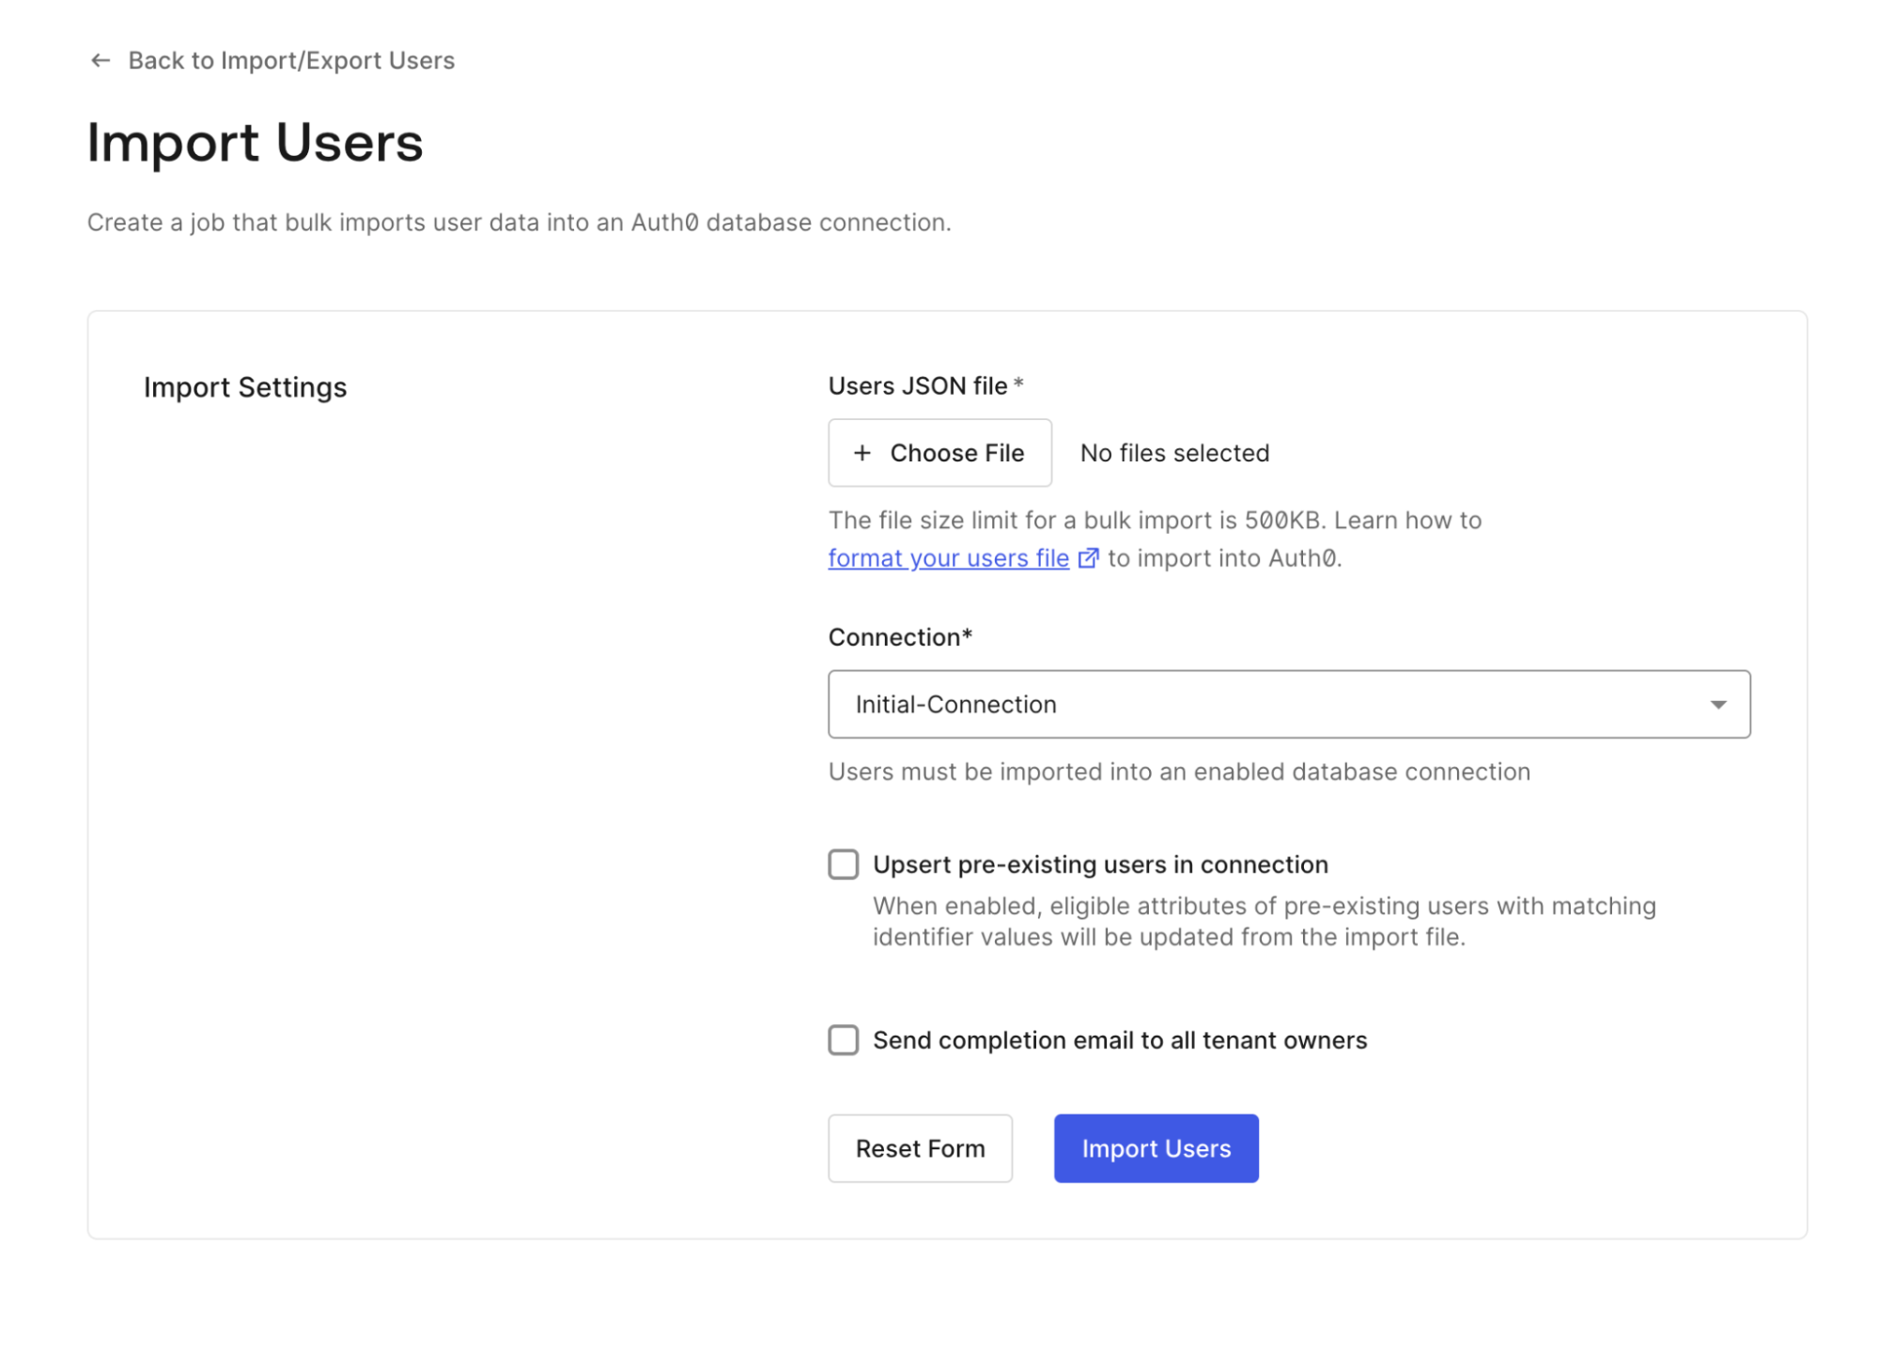Screen dimensions: 1878x1357
Task: Click the Upsert pre-existing users label
Action: 1099,865
